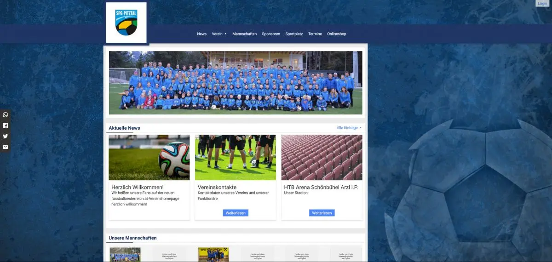Viewport: 552px width, 262px height.
Task: Open the Sportplatz menu item
Action: click(x=294, y=34)
